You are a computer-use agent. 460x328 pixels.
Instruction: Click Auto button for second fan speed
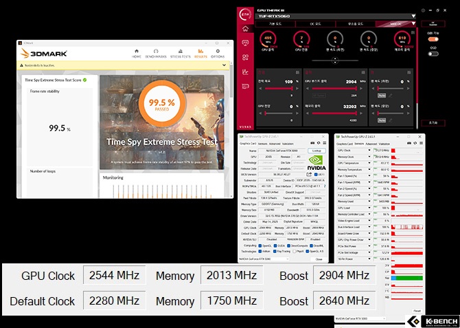coord(382,120)
